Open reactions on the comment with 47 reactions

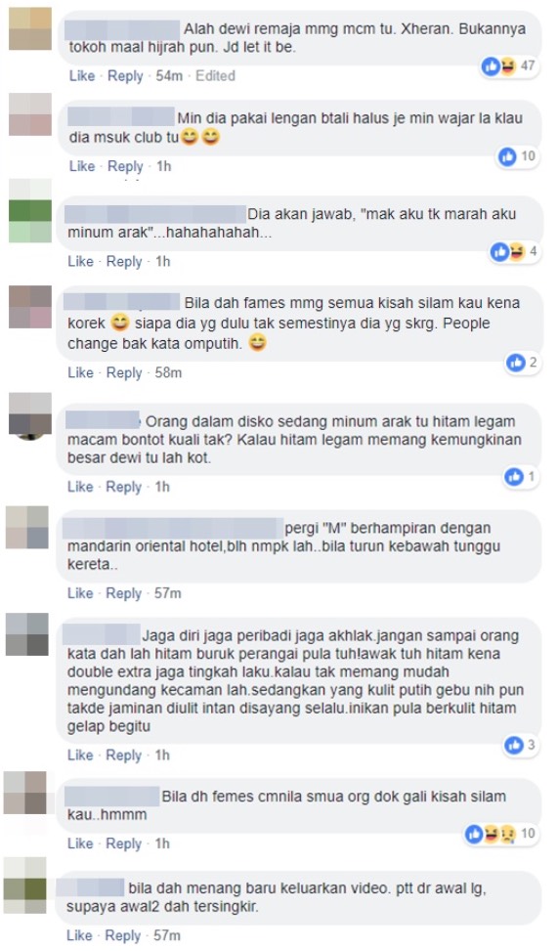(x=509, y=65)
